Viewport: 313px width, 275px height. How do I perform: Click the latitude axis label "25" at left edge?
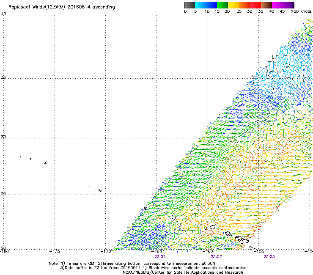pos(3,194)
